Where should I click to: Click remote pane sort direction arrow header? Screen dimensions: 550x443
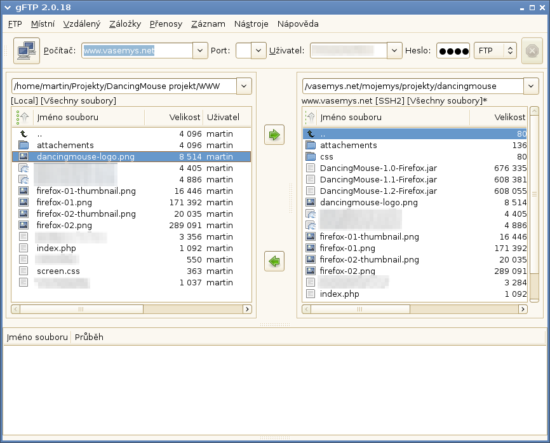point(310,117)
